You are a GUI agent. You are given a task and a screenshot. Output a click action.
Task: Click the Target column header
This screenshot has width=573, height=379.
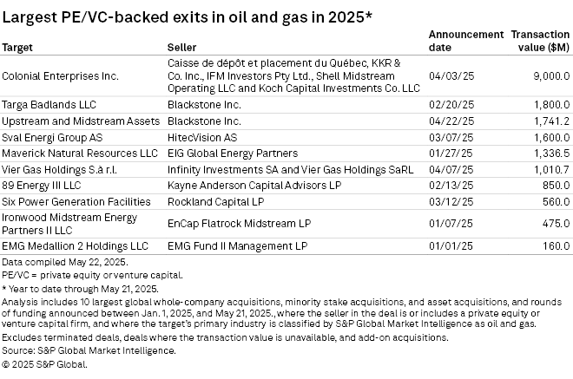click(x=20, y=45)
